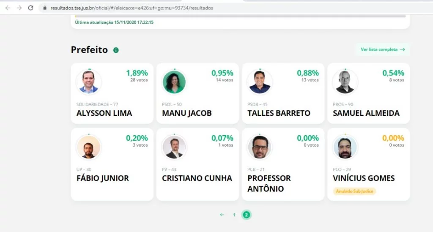
Task: Select current results page 2
Action: coord(247,215)
